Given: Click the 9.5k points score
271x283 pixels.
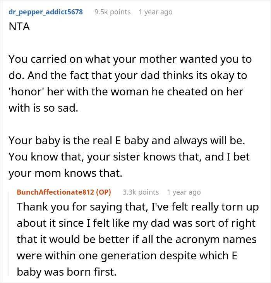Looking at the screenshot, I should coord(112,12).
